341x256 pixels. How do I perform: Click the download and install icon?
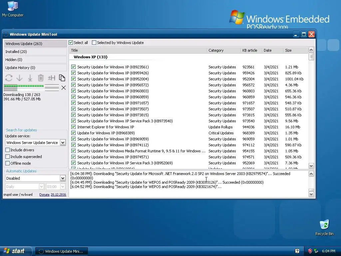[30, 78]
